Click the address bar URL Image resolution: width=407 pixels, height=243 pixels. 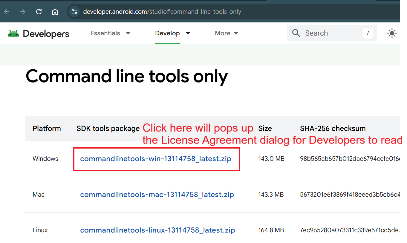(162, 12)
